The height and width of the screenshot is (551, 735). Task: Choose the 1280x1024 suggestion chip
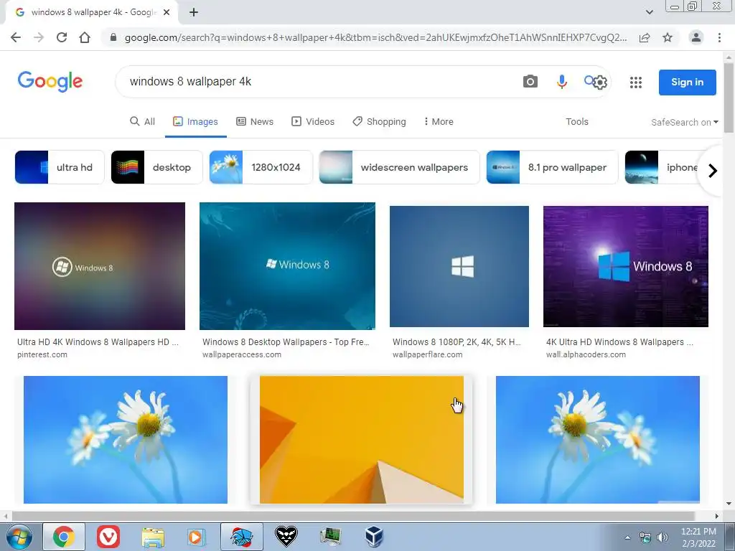click(261, 167)
